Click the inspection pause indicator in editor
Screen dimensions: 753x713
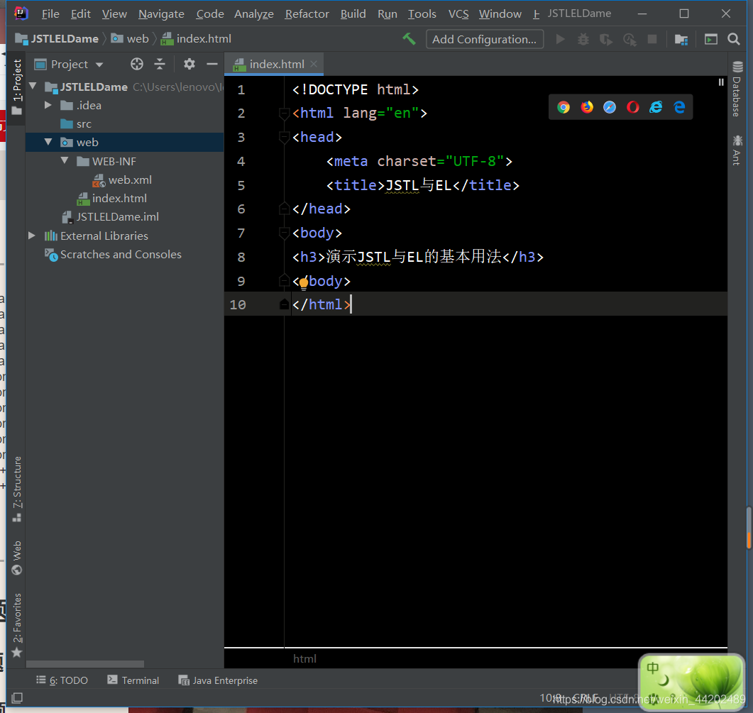click(x=720, y=82)
